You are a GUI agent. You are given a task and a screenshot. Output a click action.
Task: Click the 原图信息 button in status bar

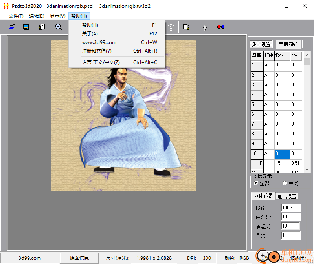point(79,258)
